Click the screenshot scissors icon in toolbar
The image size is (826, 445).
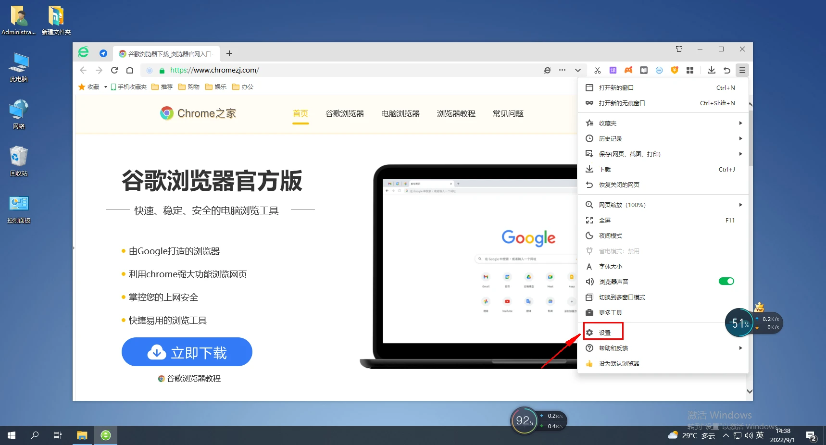pos(598,70)
